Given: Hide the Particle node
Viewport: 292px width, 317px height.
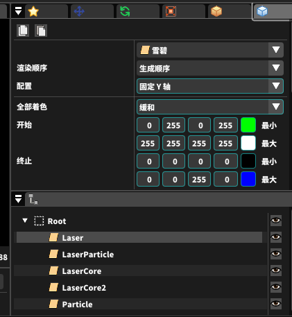Looking at the screenshot, I should click(x=276, y=304).
